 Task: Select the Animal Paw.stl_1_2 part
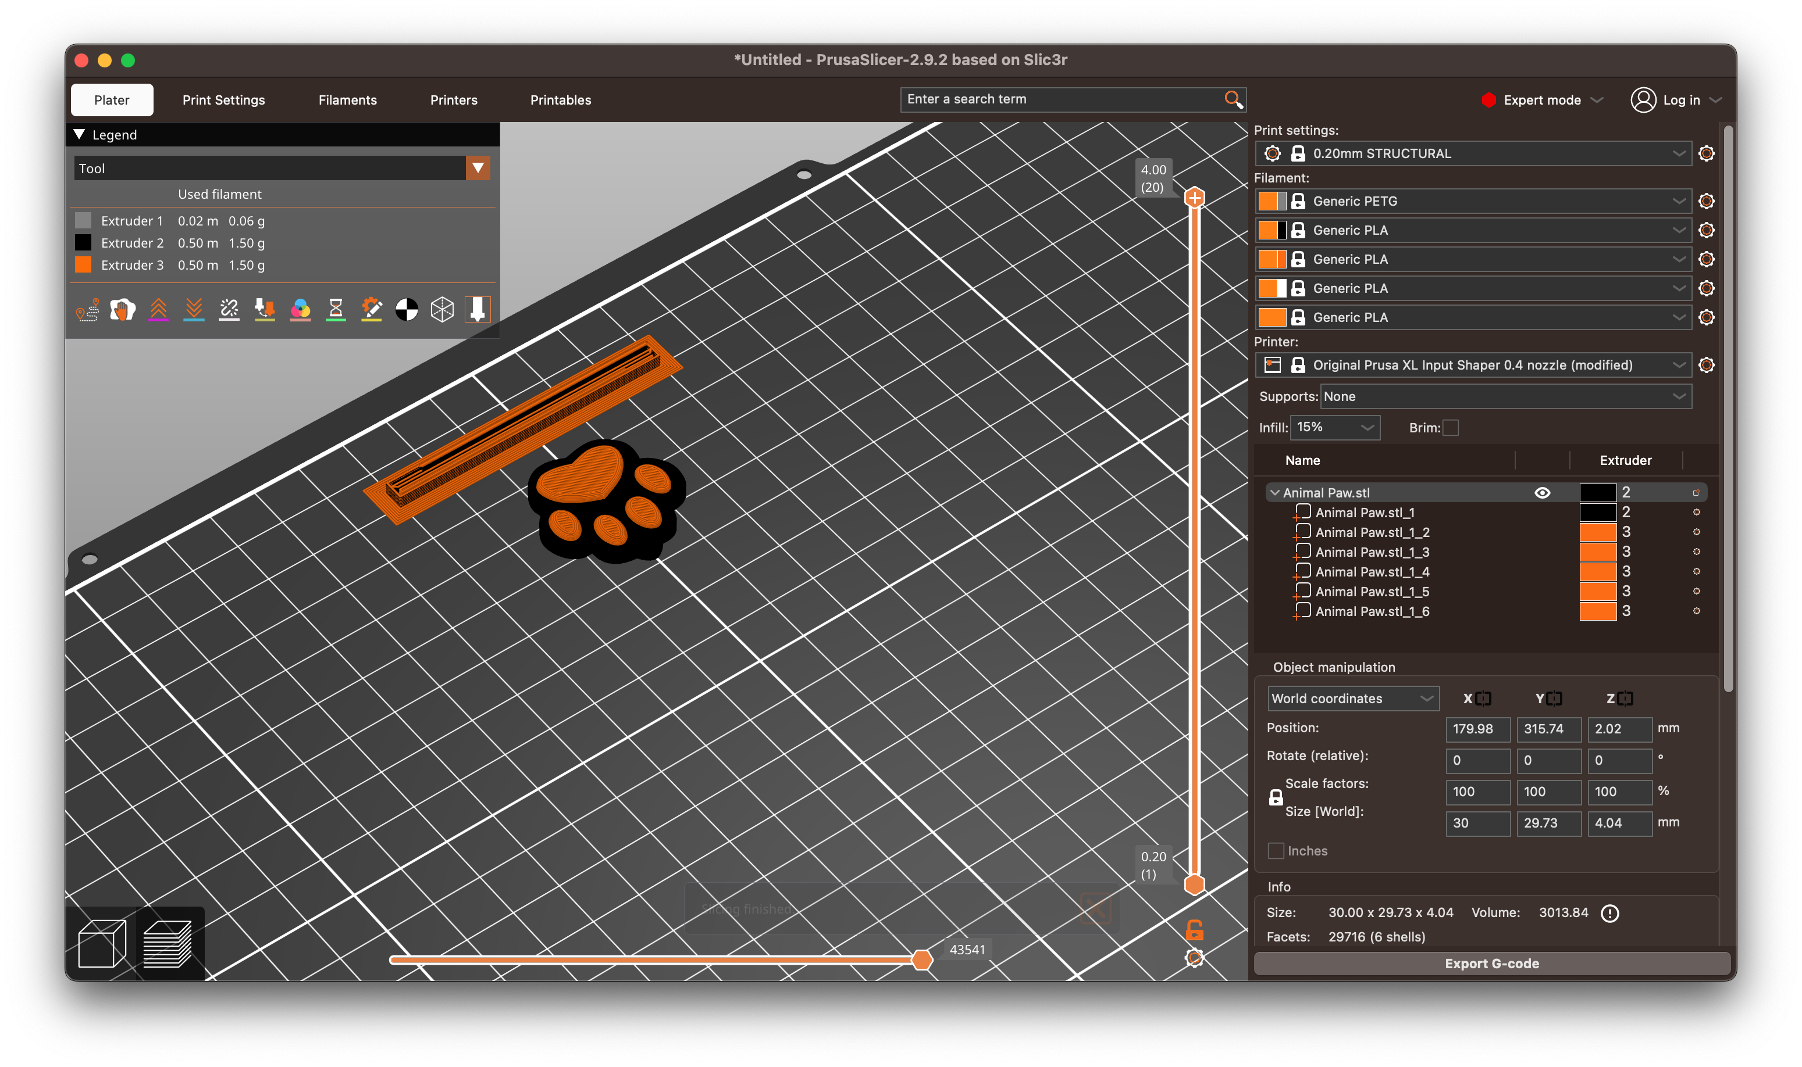(x=1372, y=532)
